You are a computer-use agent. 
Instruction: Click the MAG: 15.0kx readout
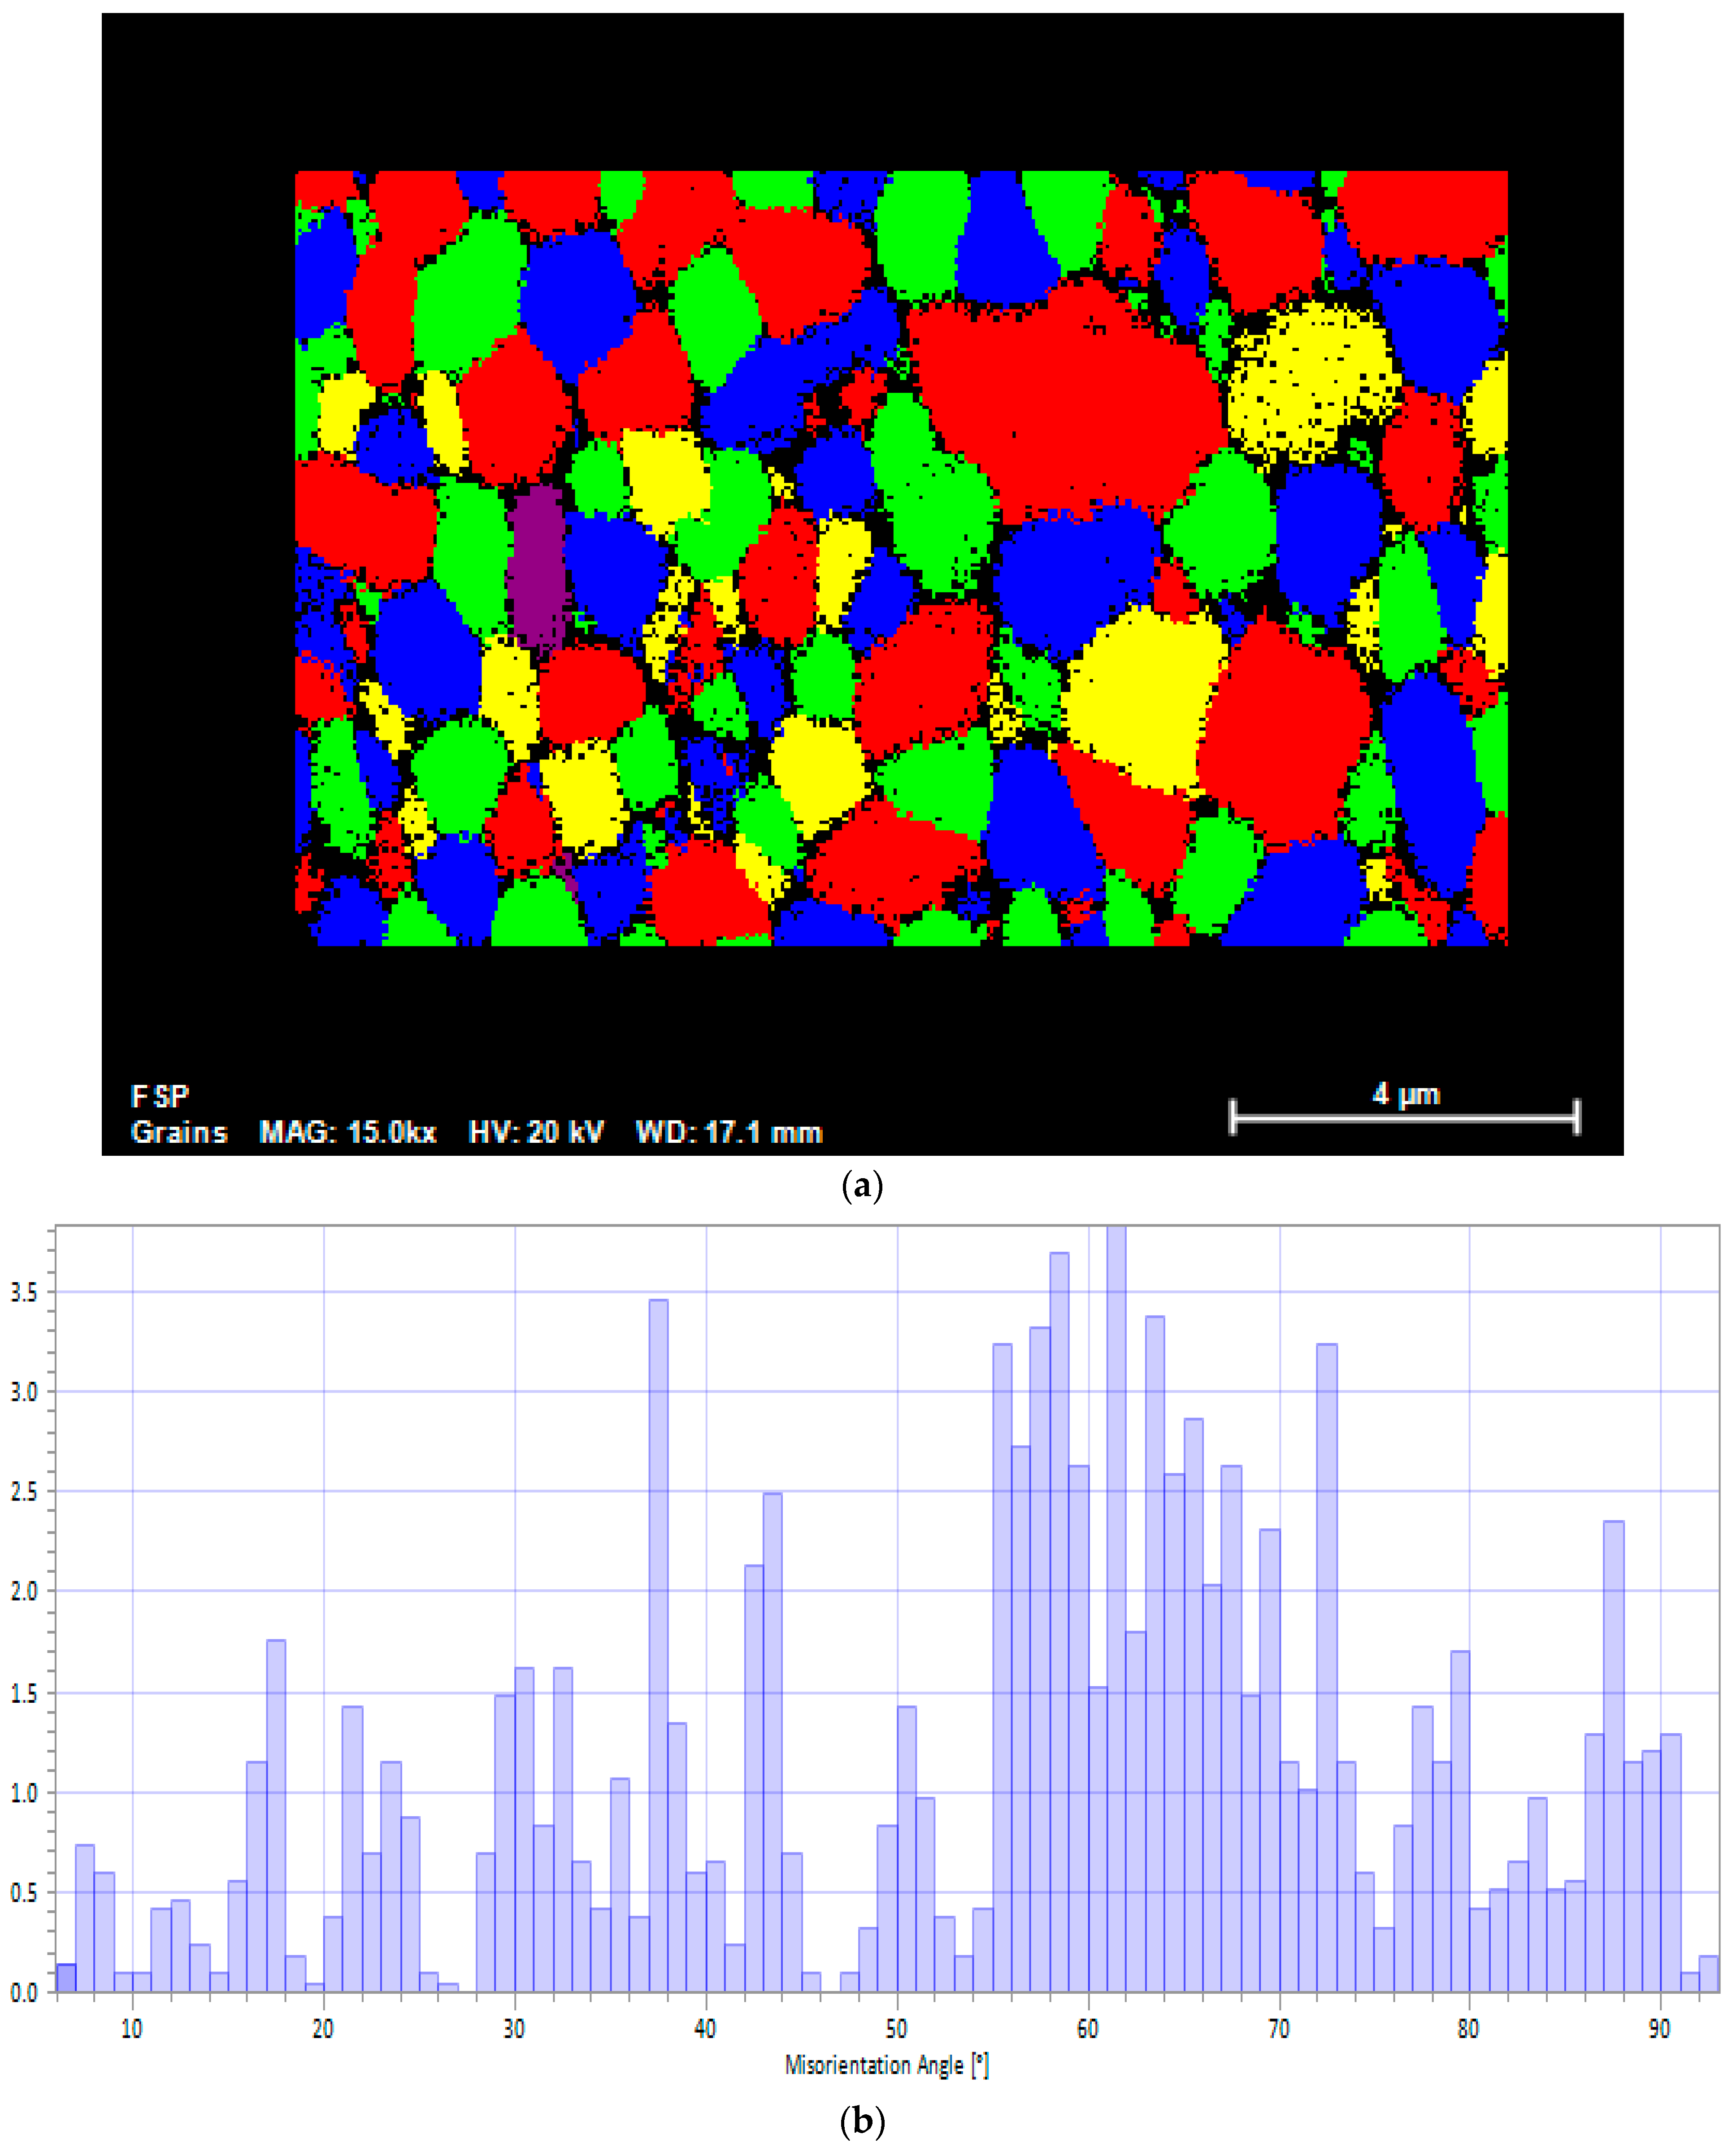(347, 1132)
